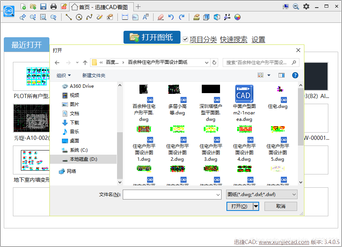The width and height of the screenshot is (342, 247).
Task: Select 视频 in the navigation pane
Action: [71, 95]
